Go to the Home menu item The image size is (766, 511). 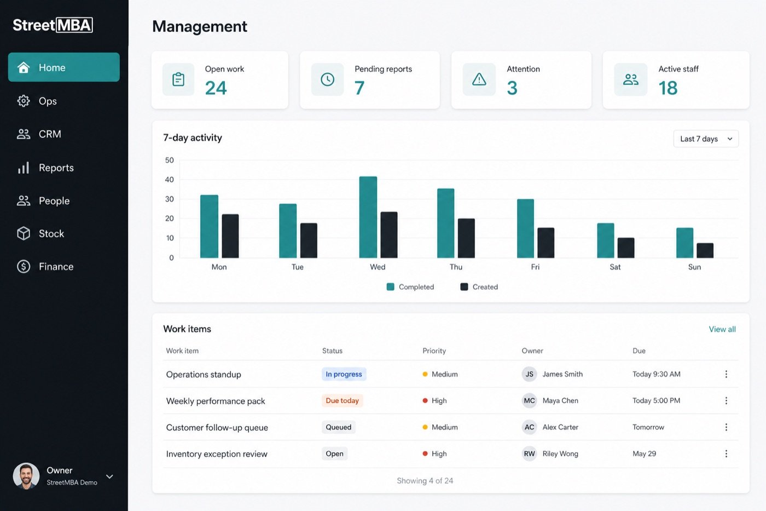64,67
